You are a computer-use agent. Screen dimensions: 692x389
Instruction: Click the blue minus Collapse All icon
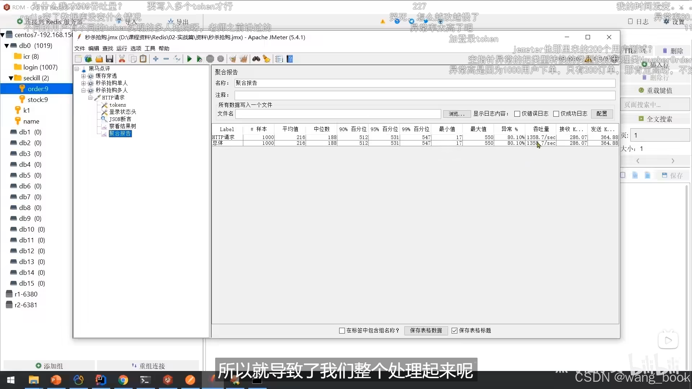[x=166, y=59]
